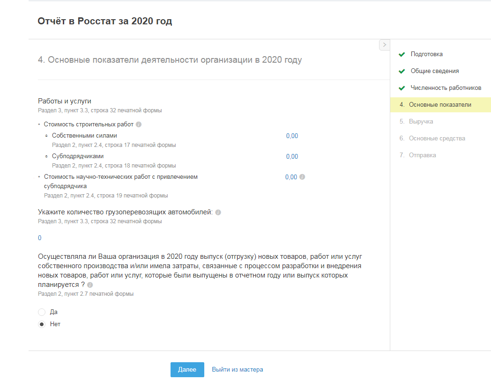The width and height of the screenshot is (491, 380).
Task: Select Основные показатели current step
Action: click(x=439, y=105)
